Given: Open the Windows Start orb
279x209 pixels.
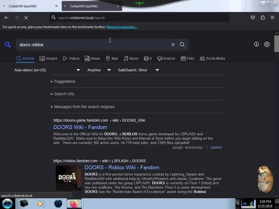Looking at the screenshot, I should pyautogui.click(x=7, y=204).
